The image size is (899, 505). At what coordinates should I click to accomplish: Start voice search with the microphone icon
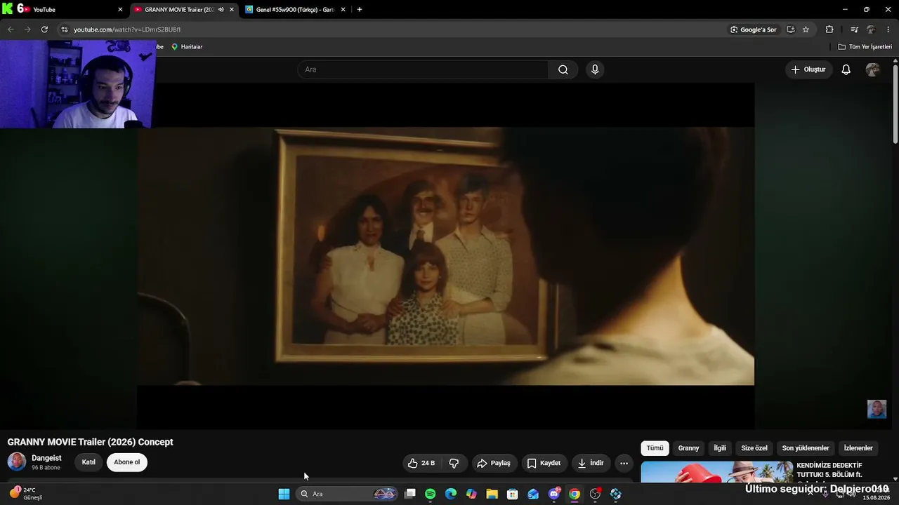(595, 69)
